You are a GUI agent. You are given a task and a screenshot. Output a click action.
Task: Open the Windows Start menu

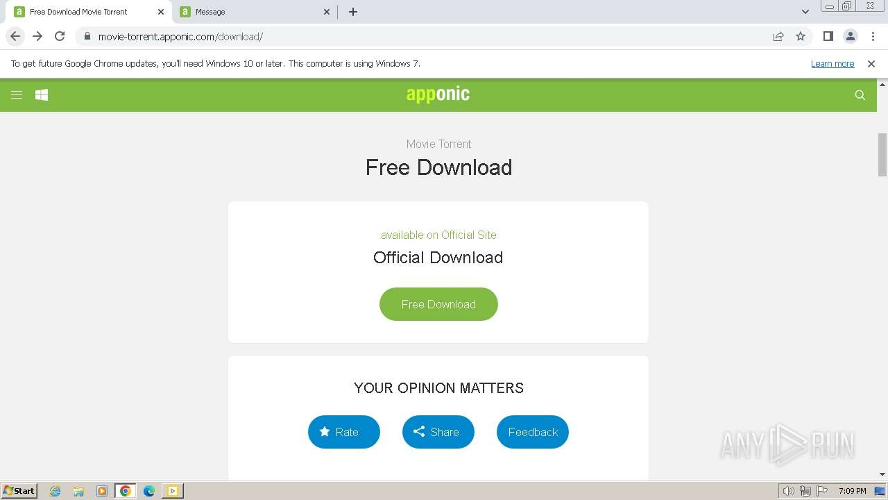pos(19,491)
